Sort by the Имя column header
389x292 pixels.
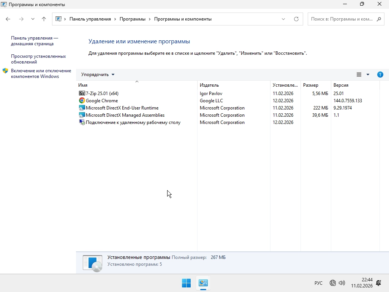tap(137, 85)
